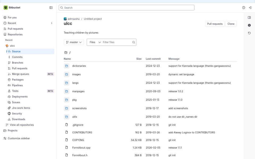Open the dictionaries folder icon

66,66
